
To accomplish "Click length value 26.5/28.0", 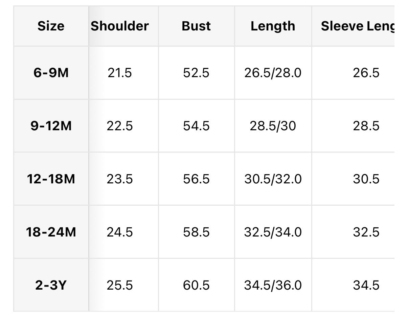I will [273, 73].
